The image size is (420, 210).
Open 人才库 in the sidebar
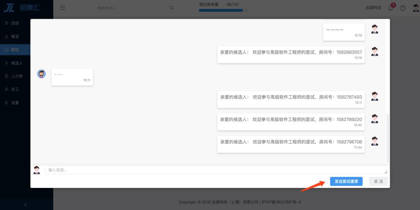click(16, 76)
